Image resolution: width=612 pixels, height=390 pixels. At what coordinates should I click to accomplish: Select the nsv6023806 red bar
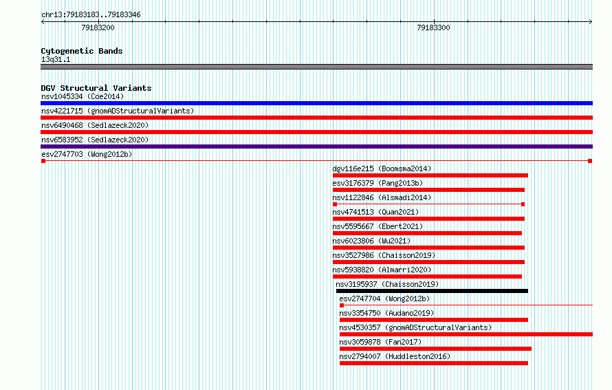(428, 248)
